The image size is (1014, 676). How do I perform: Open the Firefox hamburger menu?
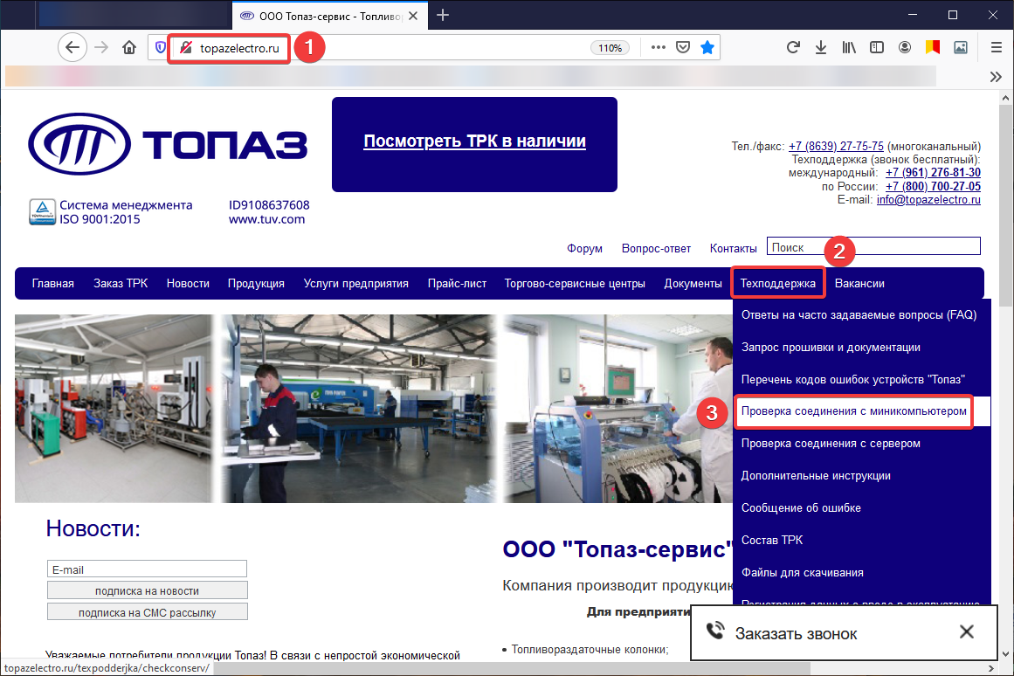(997, 47)
